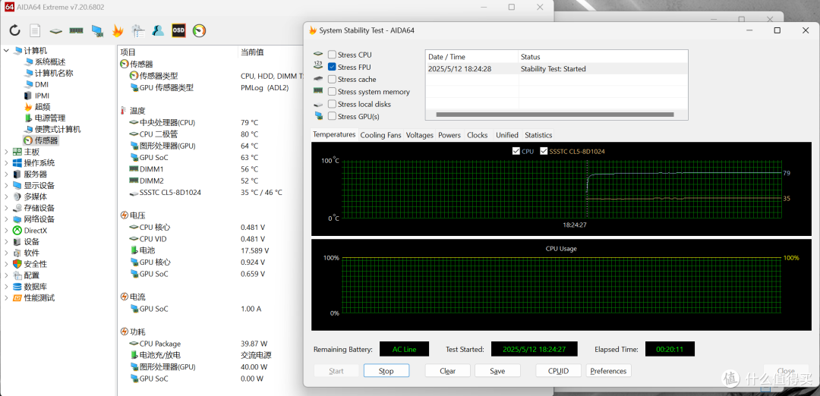Viewport: 820px width, 396px height.
Task: Click the Save button
Action: point(497,371)
